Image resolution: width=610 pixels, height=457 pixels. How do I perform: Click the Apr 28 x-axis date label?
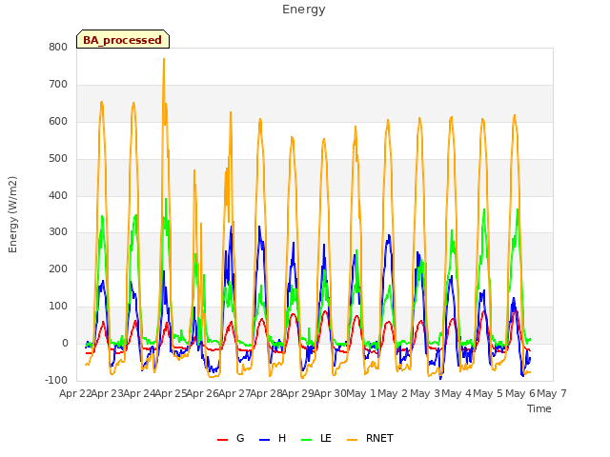coord(266,393)
